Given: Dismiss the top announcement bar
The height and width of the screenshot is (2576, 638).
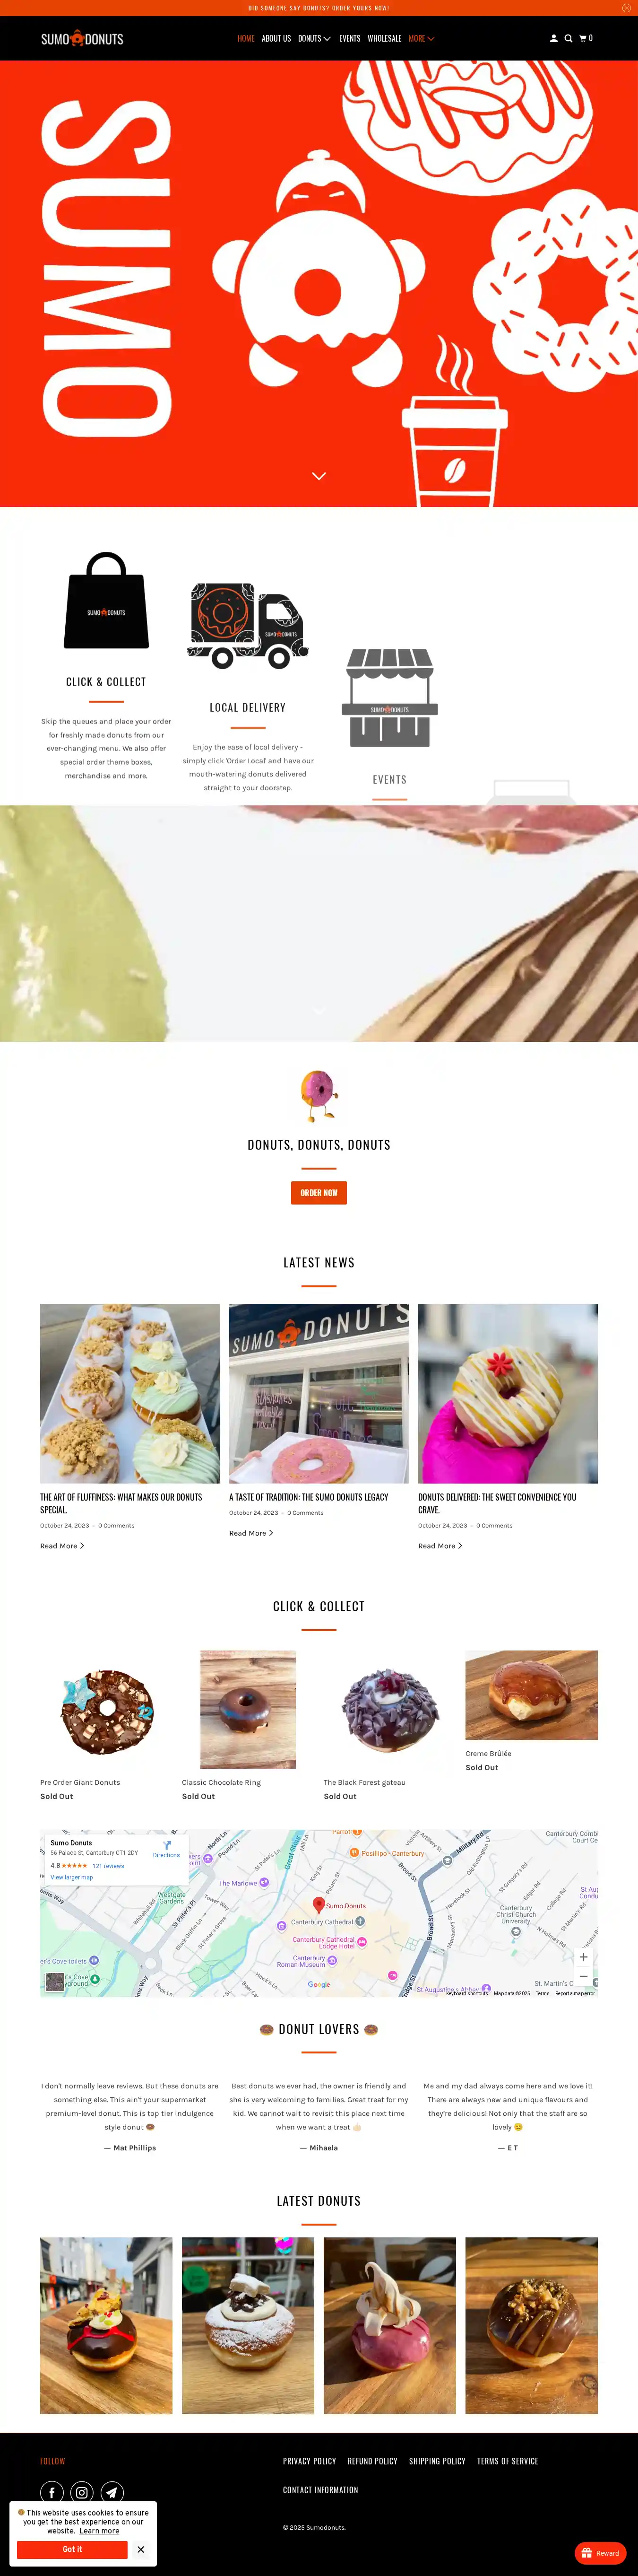Looking at the screenshot, I should pyautogui.click(x=626, y=8).
